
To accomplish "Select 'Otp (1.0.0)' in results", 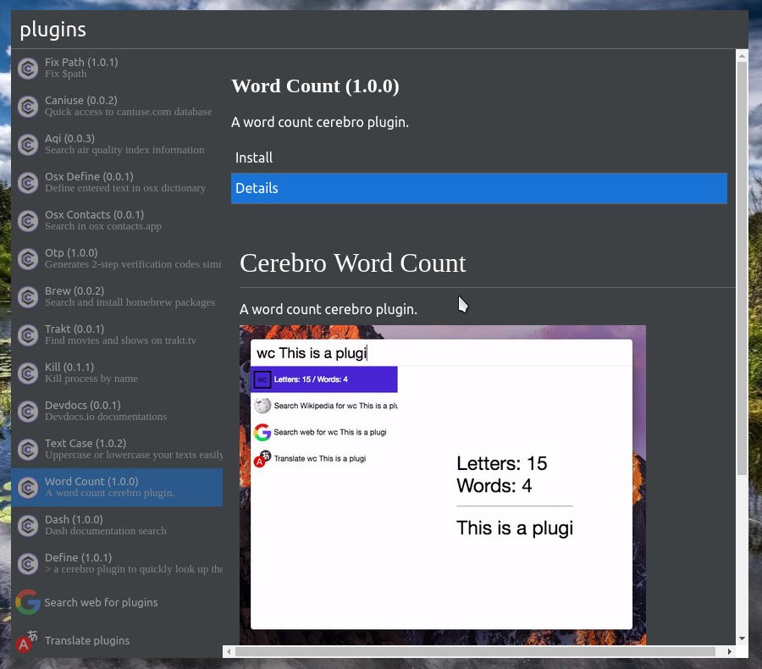I will click(117, 259).
